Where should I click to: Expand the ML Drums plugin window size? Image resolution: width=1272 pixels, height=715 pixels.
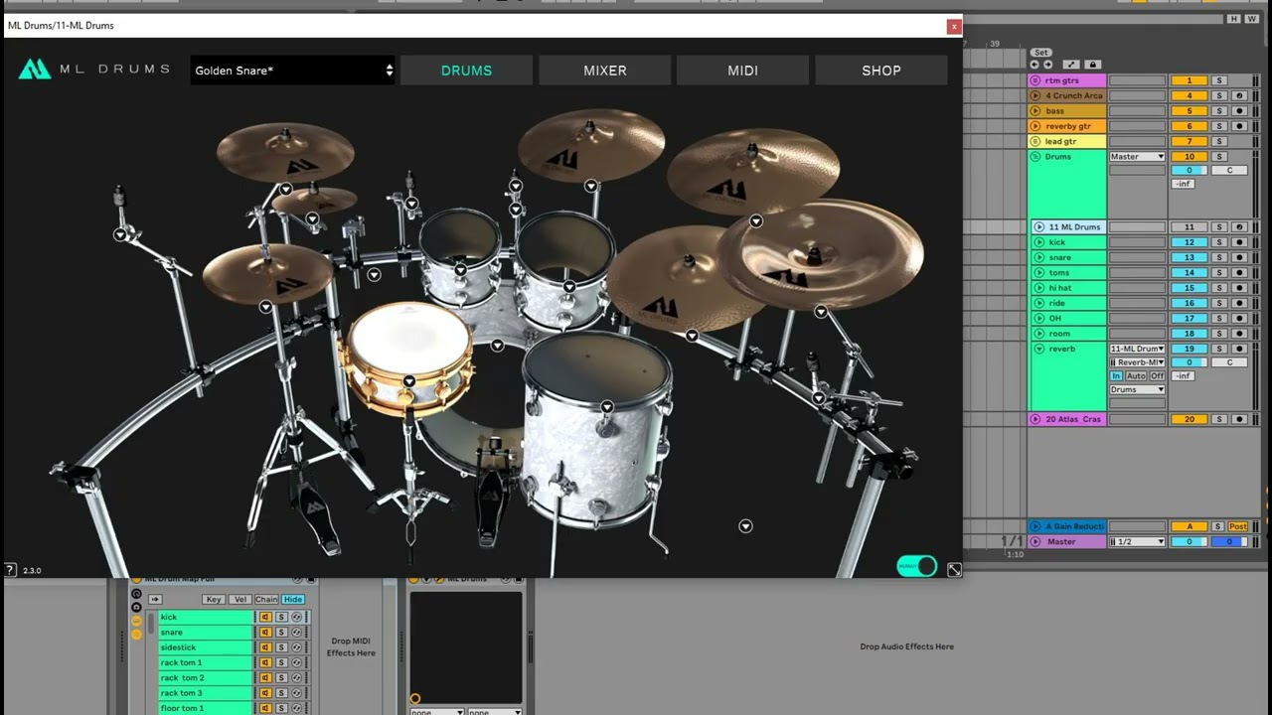point(954,569)
